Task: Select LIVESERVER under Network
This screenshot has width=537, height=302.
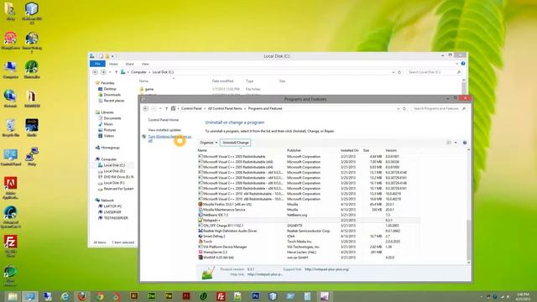Action: tap(112, 212)
